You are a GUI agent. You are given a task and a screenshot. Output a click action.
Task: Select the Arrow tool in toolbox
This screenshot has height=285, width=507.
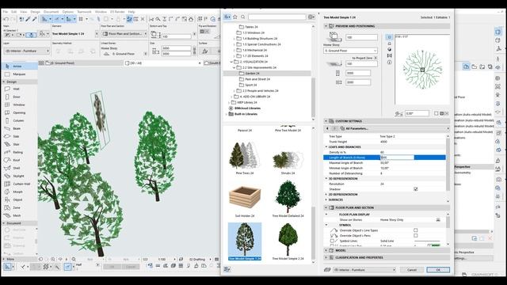[x=19, y=66]
